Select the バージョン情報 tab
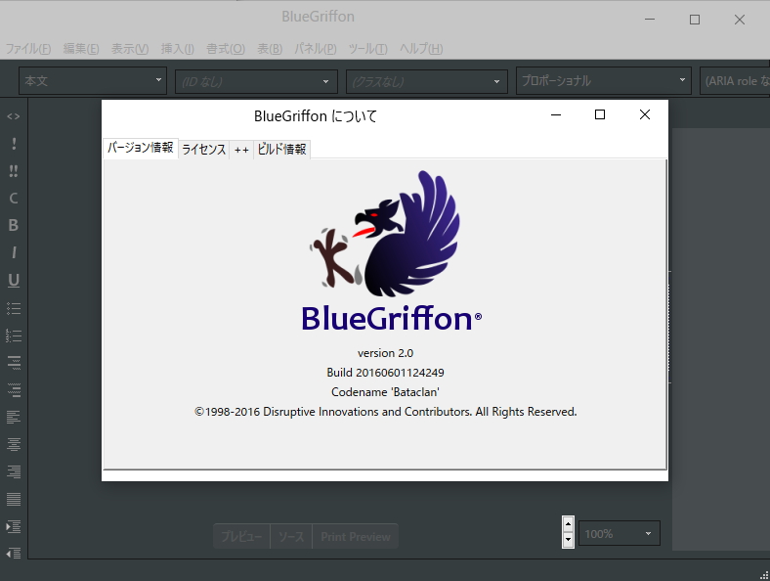The height and width of the screenshot is (581, 770). 141,148
